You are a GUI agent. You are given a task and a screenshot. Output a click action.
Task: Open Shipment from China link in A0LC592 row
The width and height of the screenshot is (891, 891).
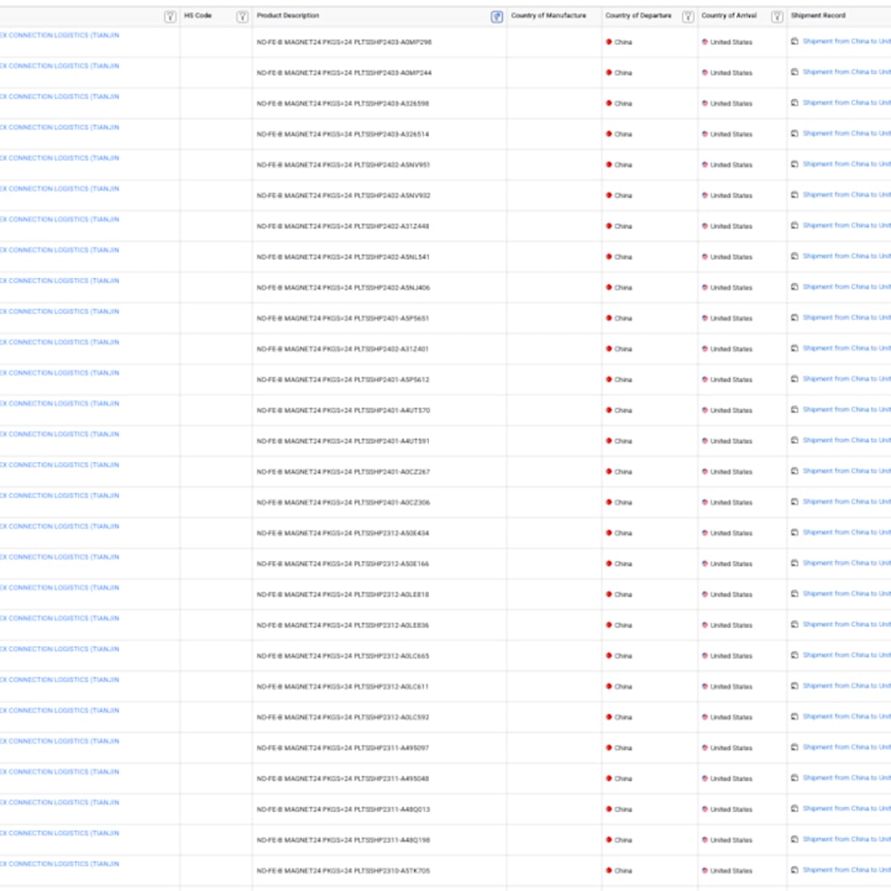click(x=846, y=717)
